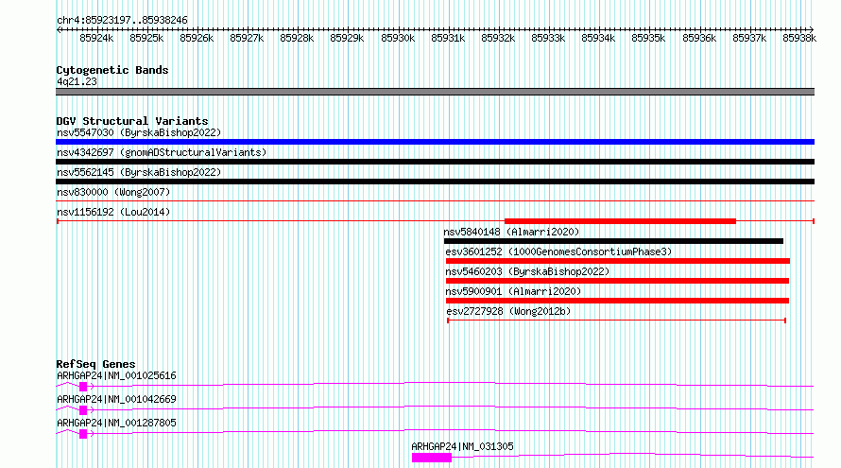Open the nsv5562145 (ByrskaBishop2022) label
Image resolution: width=841 pixels, height=468 pixels.
pyautogui.click(x=139, y=172)
